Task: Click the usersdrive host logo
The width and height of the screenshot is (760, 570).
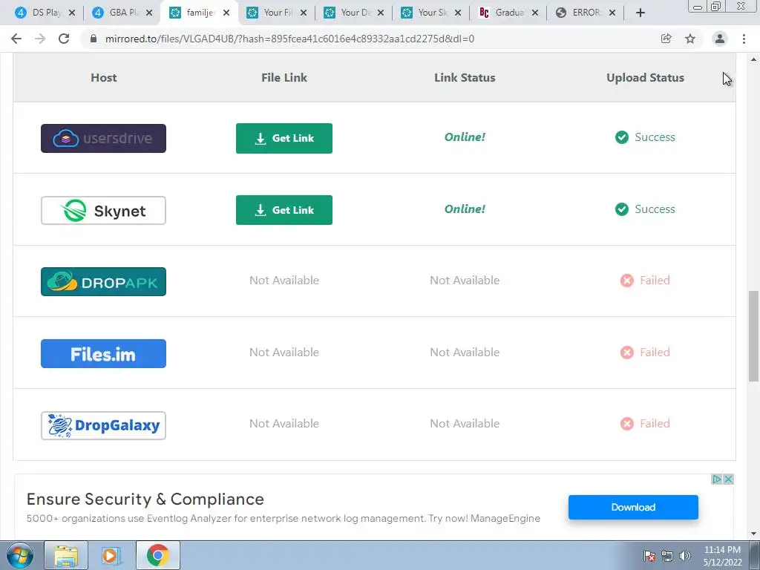Action: 103,138
